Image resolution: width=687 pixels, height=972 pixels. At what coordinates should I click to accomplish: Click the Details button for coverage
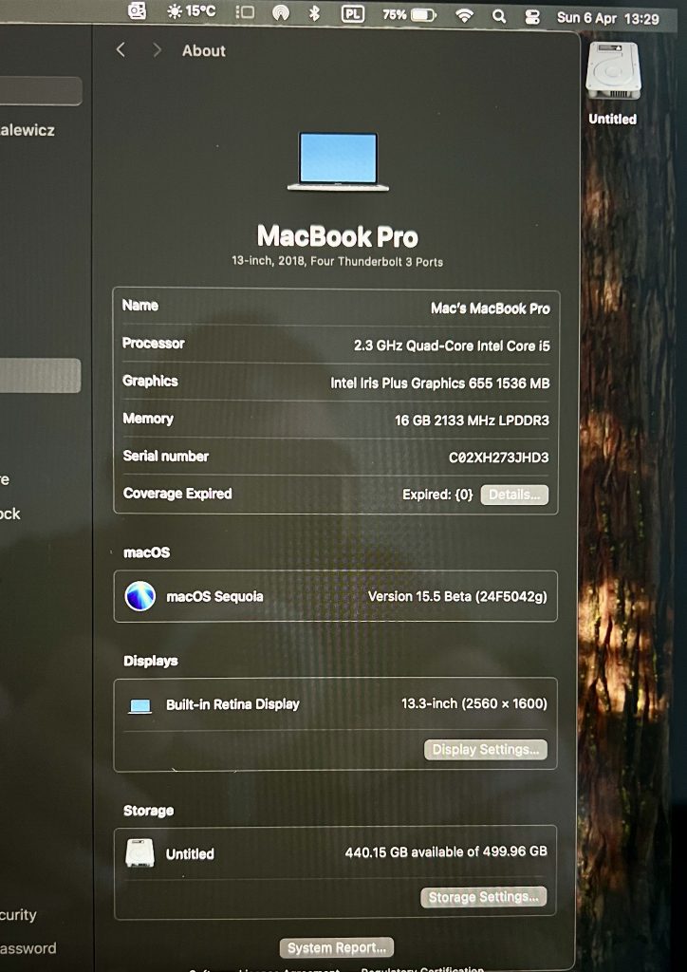(514, 495)
